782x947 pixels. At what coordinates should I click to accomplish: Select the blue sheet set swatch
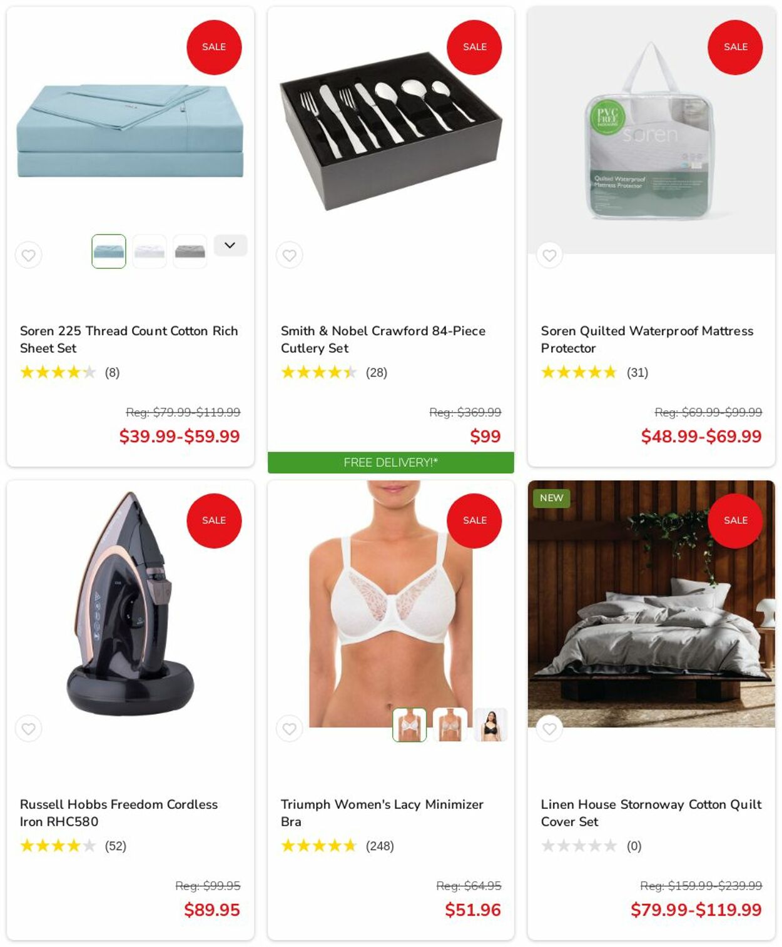(109, 251)
